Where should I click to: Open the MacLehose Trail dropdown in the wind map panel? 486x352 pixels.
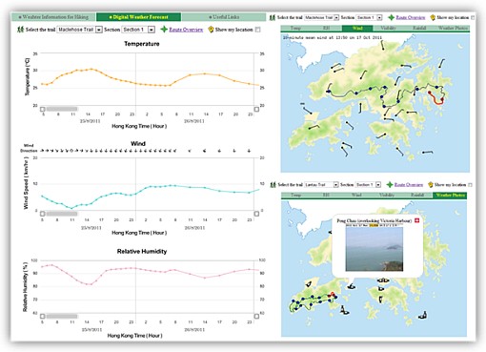321,17
